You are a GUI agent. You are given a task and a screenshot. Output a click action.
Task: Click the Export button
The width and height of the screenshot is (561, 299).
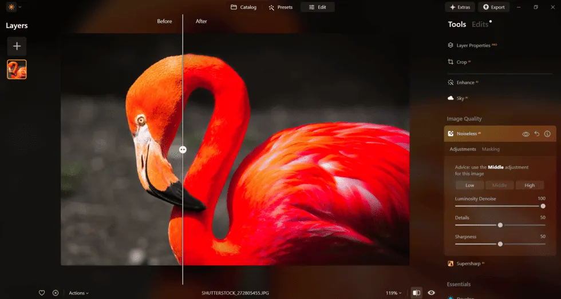(493, 7)
